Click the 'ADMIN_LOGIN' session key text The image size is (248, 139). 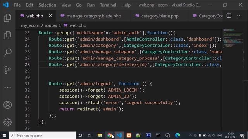point(122,90)
